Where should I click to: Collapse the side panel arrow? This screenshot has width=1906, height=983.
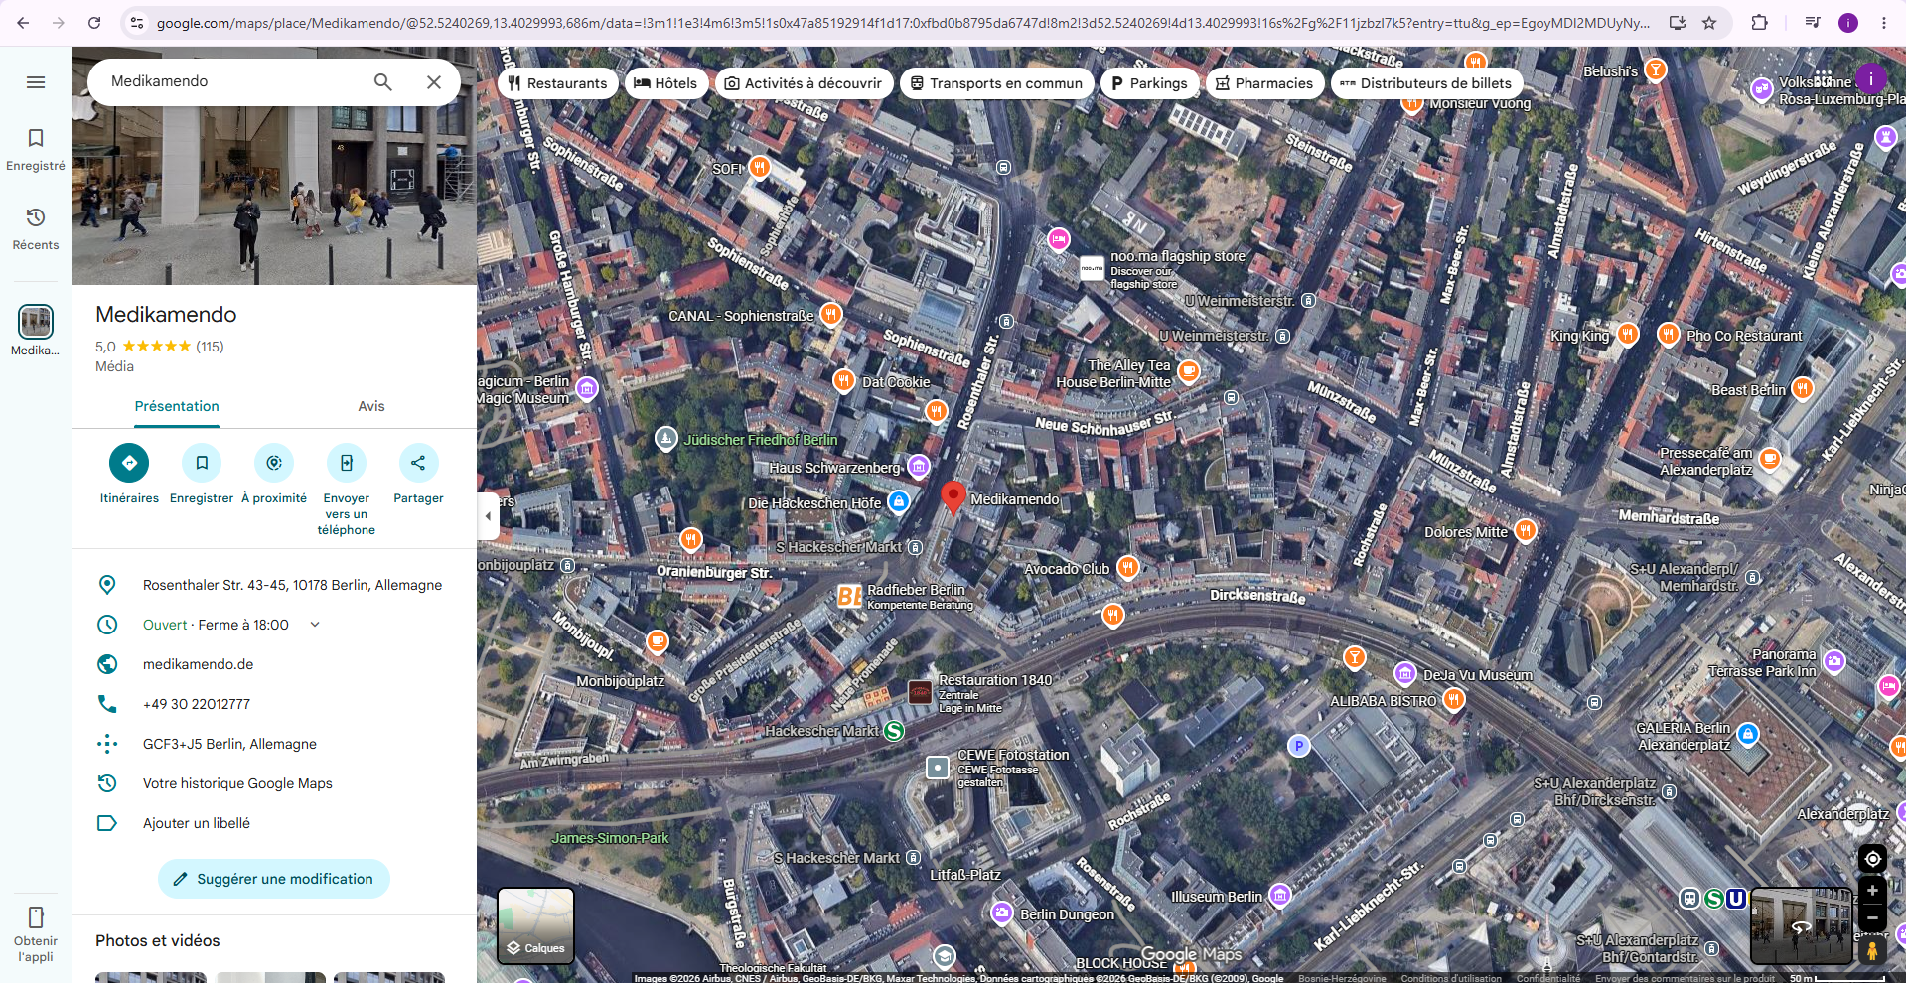488,516
